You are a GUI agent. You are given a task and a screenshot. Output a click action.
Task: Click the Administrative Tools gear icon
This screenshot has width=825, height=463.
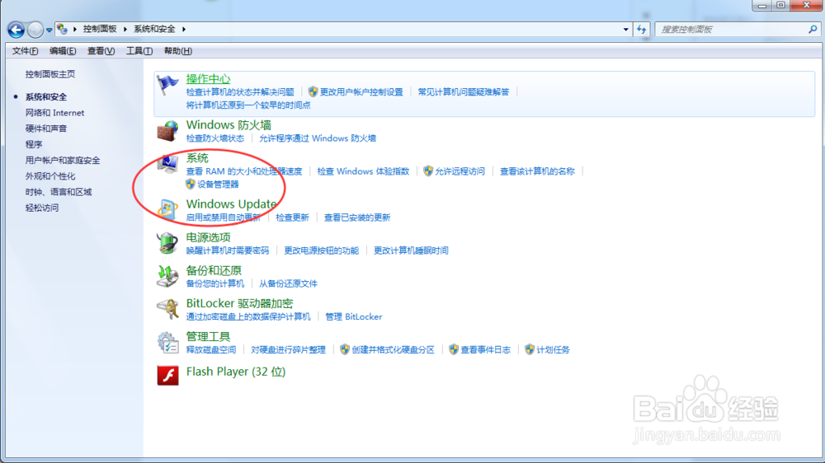pyautogui.click(x=167, y=342)
